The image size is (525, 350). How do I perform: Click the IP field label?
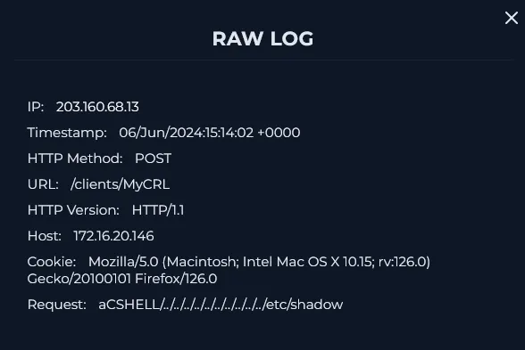(x=36, y=107)
